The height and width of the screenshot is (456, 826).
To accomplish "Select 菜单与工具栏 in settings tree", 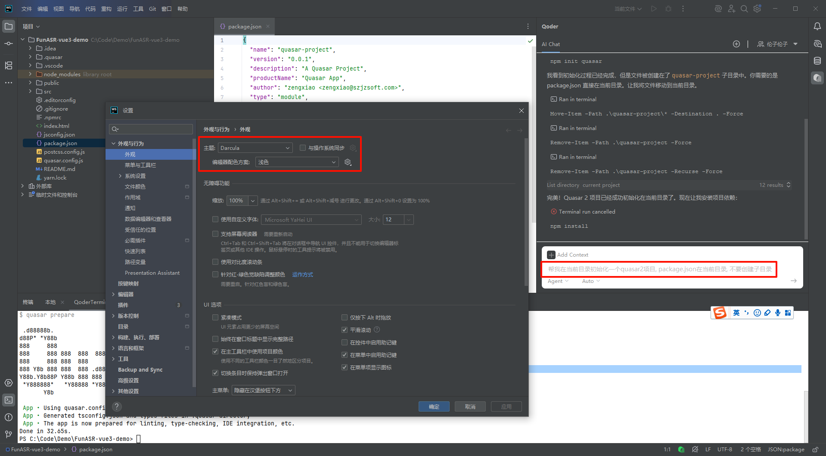I will (x=140, y=165).
